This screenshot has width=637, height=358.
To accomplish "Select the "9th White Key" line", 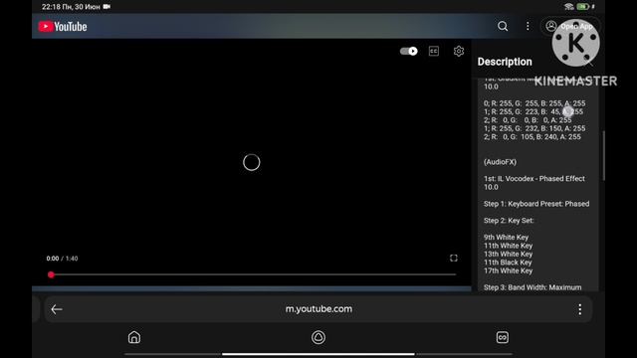I will point(507,237).
